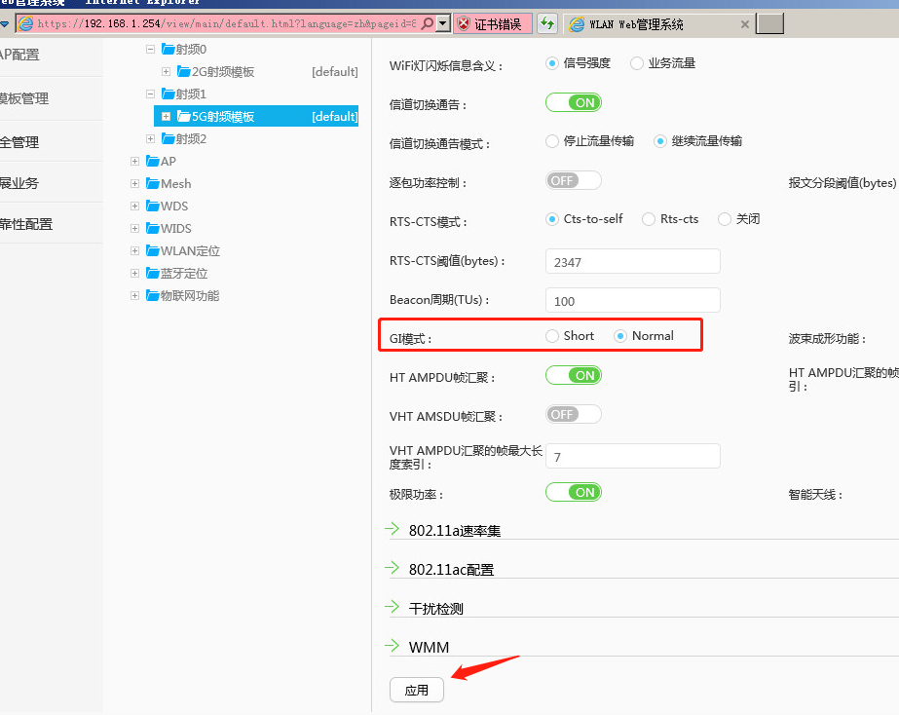The image size is (899, 715).
Task: Select Short GI模式 option
Action: 552,336
